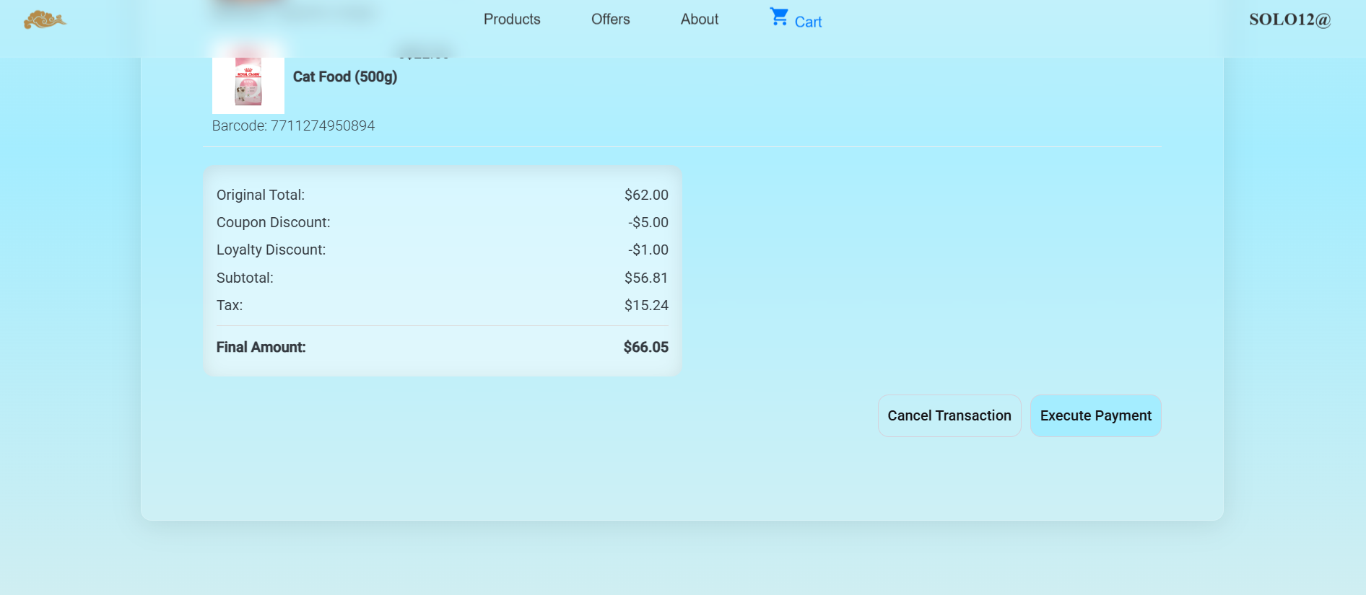
Task: Click the Tax amount $15.24
Action: (646, 305)
